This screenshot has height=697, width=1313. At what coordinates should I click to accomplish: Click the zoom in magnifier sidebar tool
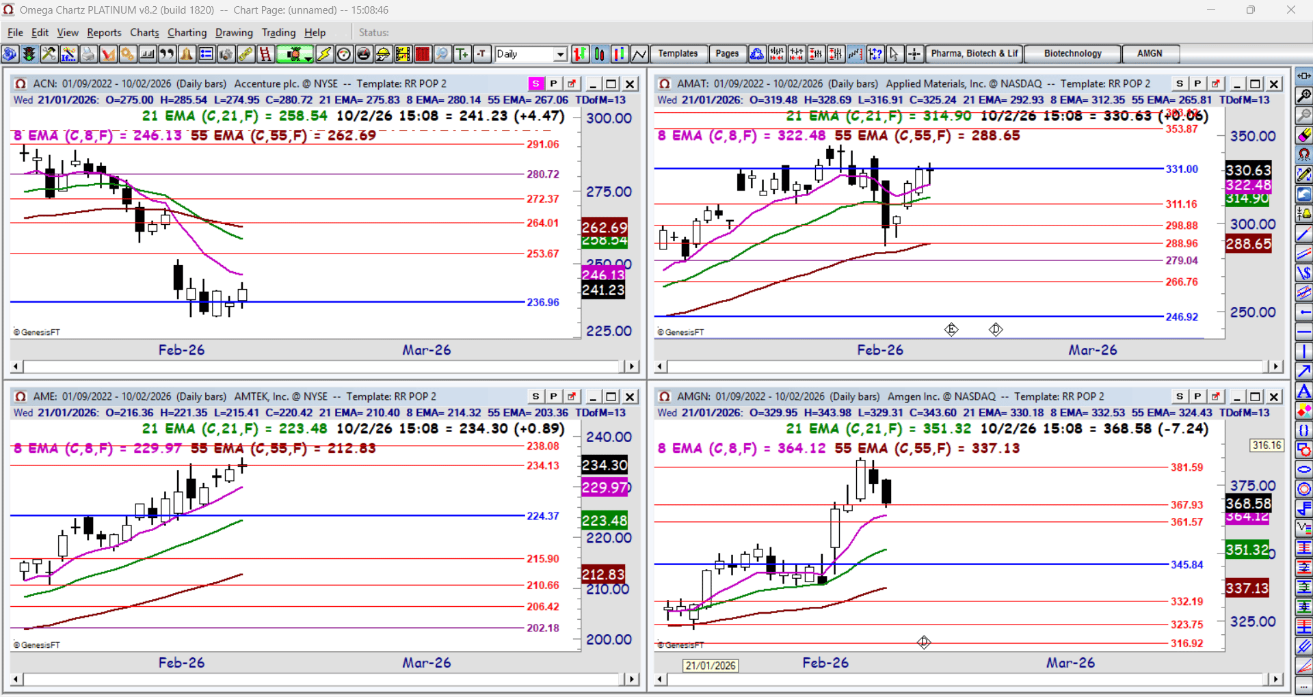1304,96
